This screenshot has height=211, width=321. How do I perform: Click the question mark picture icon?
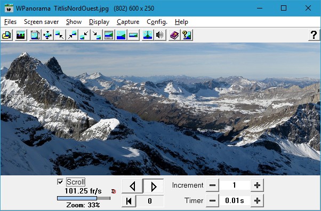pos(187,35)
